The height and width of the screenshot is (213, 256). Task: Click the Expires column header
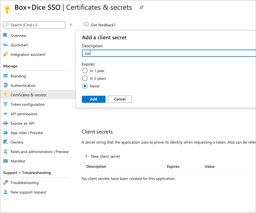click(x=173, y=167)
